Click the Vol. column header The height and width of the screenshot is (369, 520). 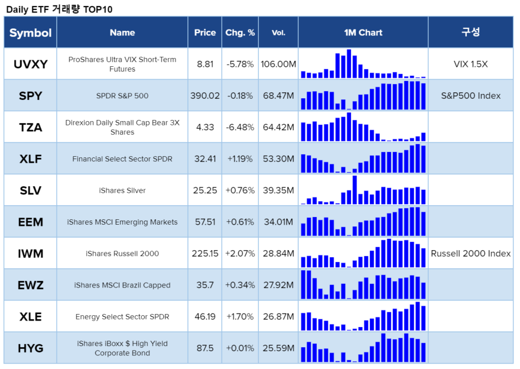pyautogui.click(x=278, y=33)
